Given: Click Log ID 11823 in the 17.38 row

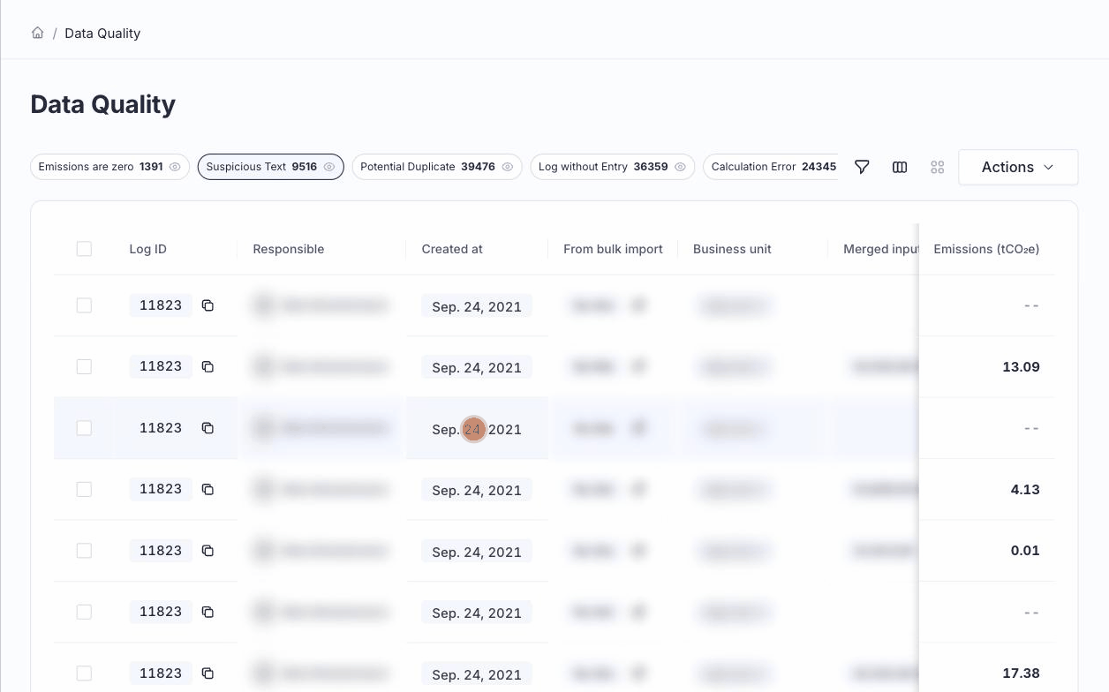Looking at the screenshot, I should click(161, 673).
